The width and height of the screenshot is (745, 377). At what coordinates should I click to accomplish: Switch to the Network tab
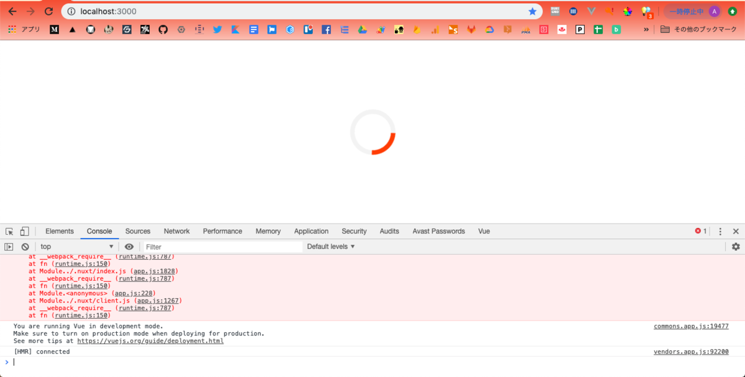pyautogui.click(x=176, y=231)
